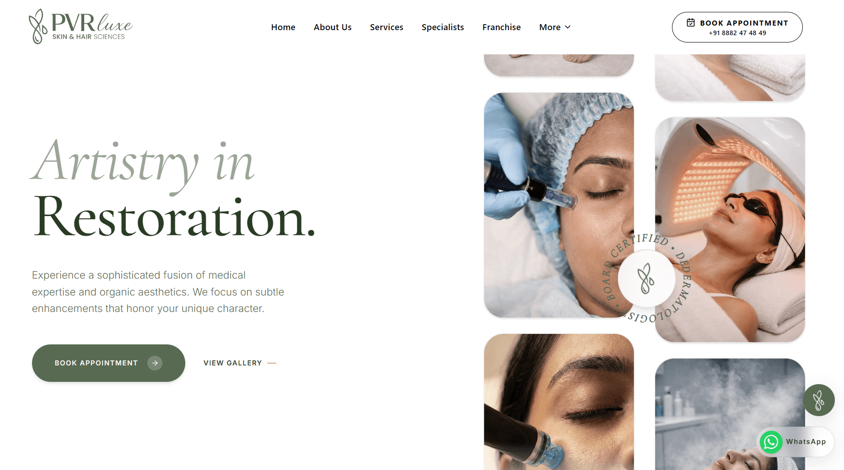Screen dimensions: 844x470
Task: View the facial steam treatment image
Action: (x=730, y=414)
